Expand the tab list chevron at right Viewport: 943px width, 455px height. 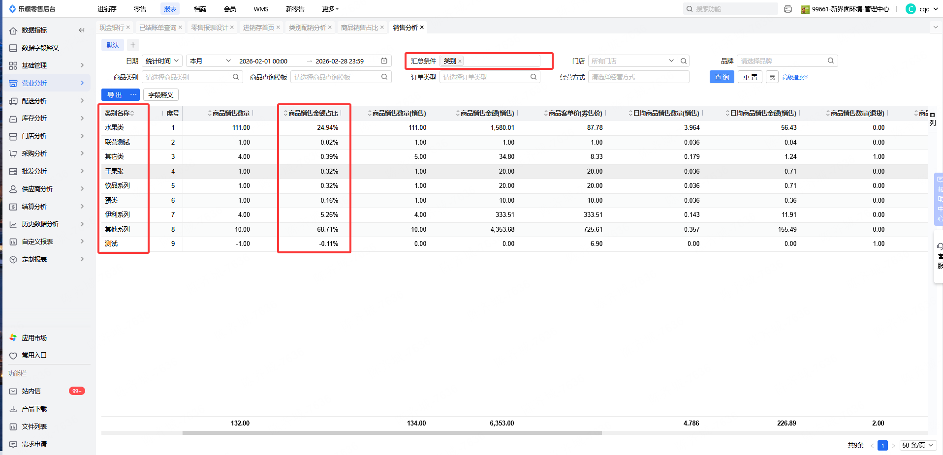click(936, 28)
